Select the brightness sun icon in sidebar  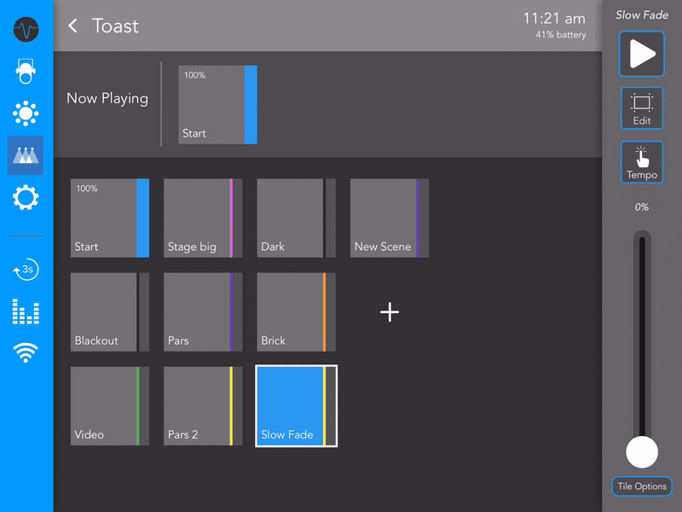coord(26,113)
